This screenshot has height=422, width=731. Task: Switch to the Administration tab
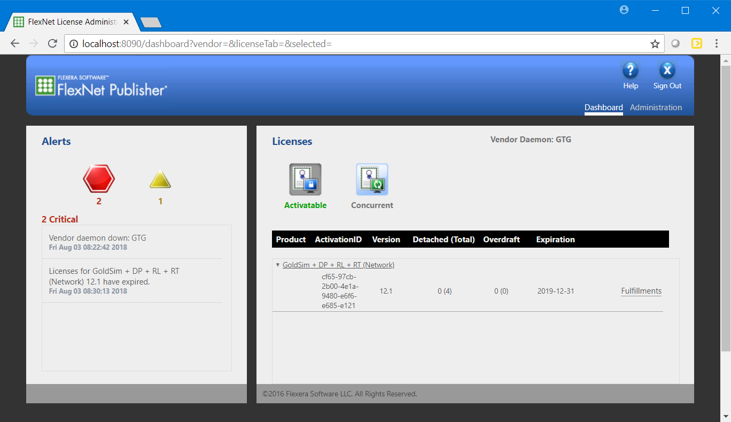click(656, 108)
